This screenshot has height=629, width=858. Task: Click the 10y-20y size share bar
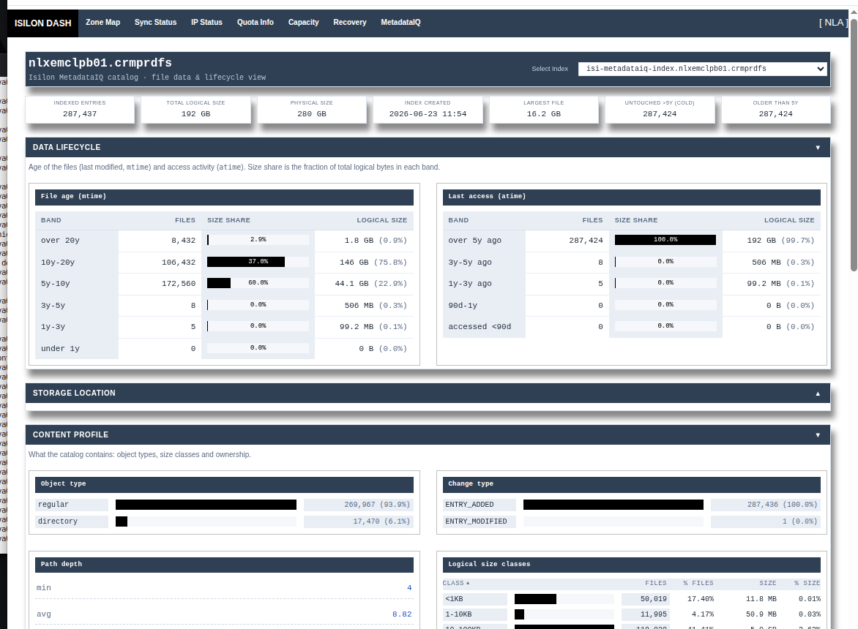(258, 262)
